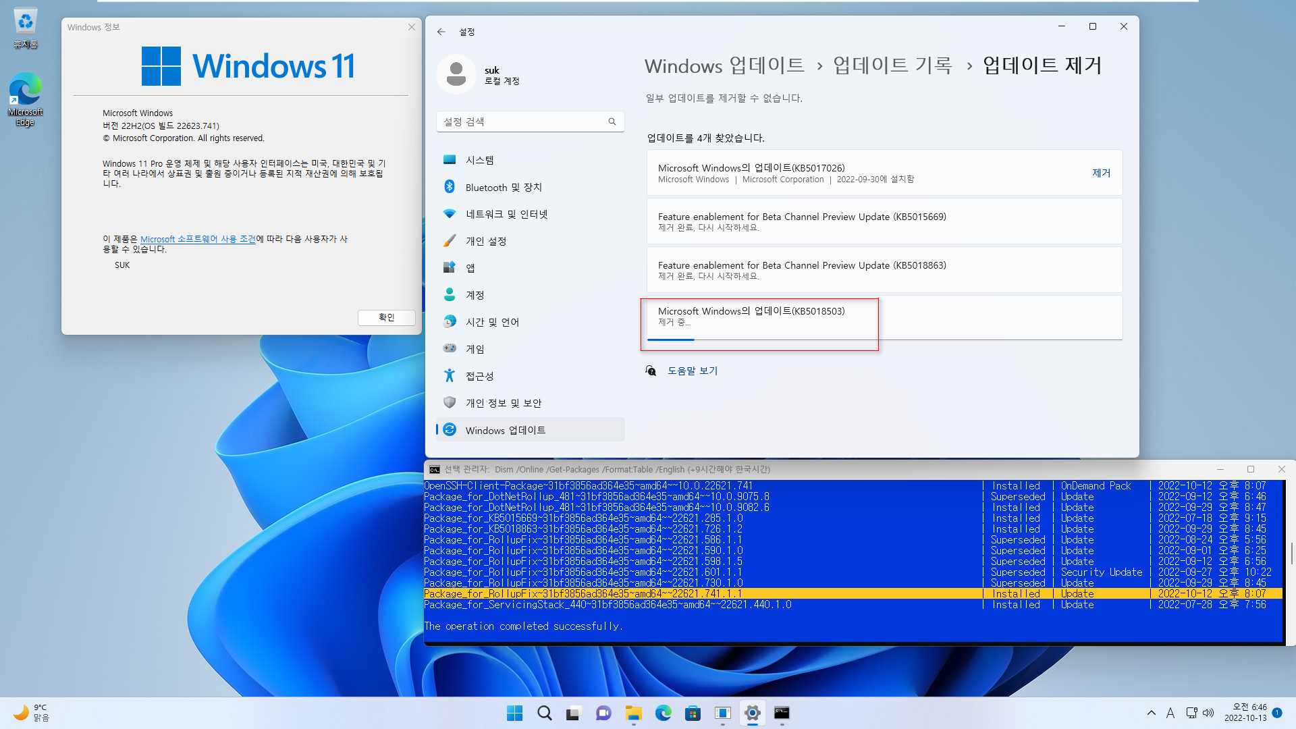Open the 시스템 settings category
Viewport: 1296px width, 729px height.
click(531, 160)
